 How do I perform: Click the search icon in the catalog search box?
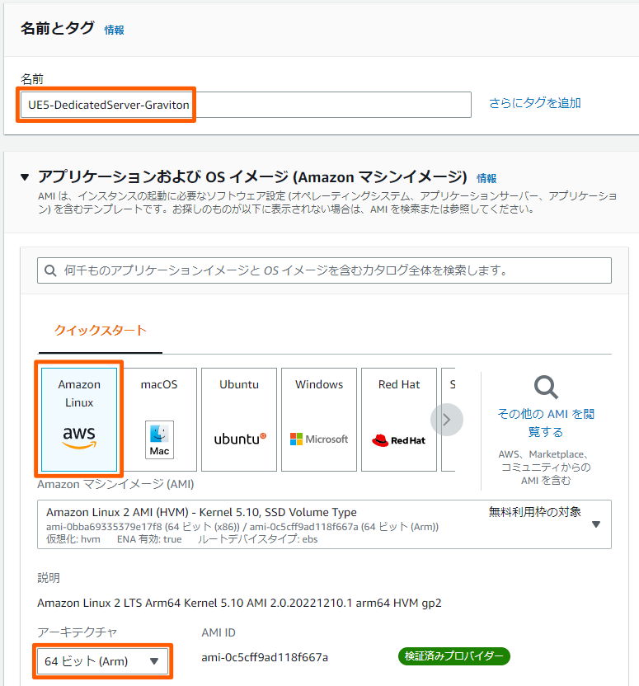(51, 270)
